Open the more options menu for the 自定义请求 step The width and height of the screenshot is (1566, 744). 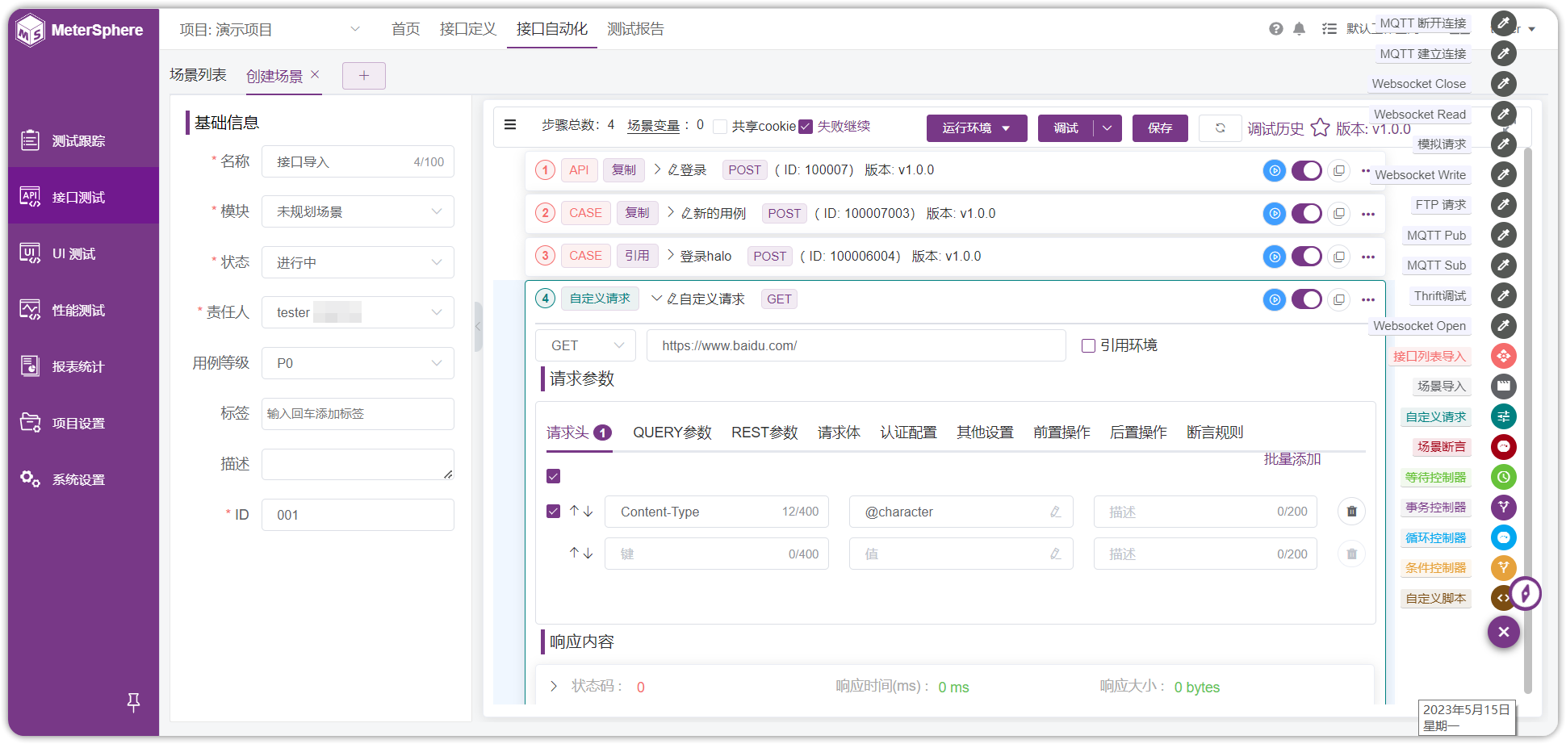coord(1368,299)
